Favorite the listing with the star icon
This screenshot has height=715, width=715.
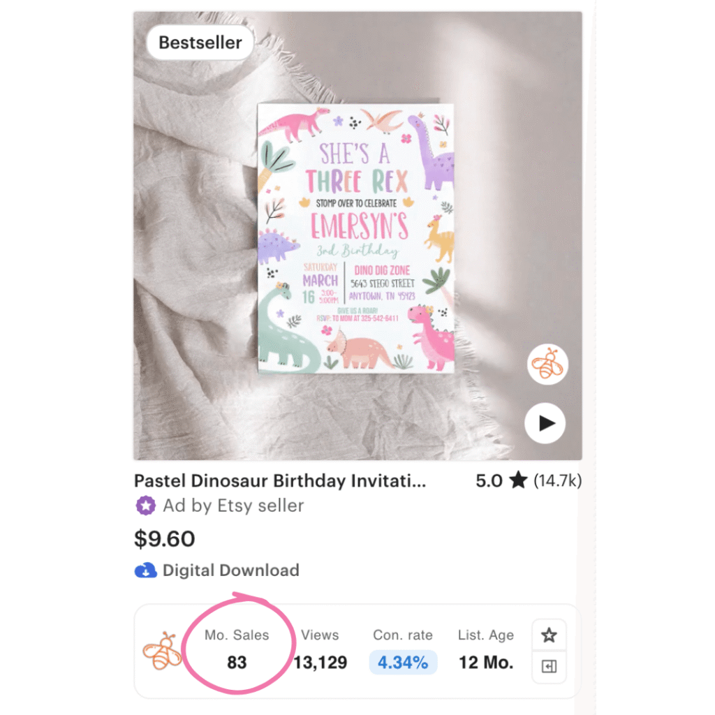549,635
